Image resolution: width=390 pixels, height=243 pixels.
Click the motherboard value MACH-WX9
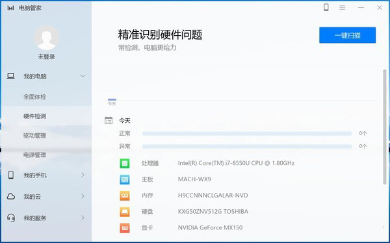pos(194,179)
